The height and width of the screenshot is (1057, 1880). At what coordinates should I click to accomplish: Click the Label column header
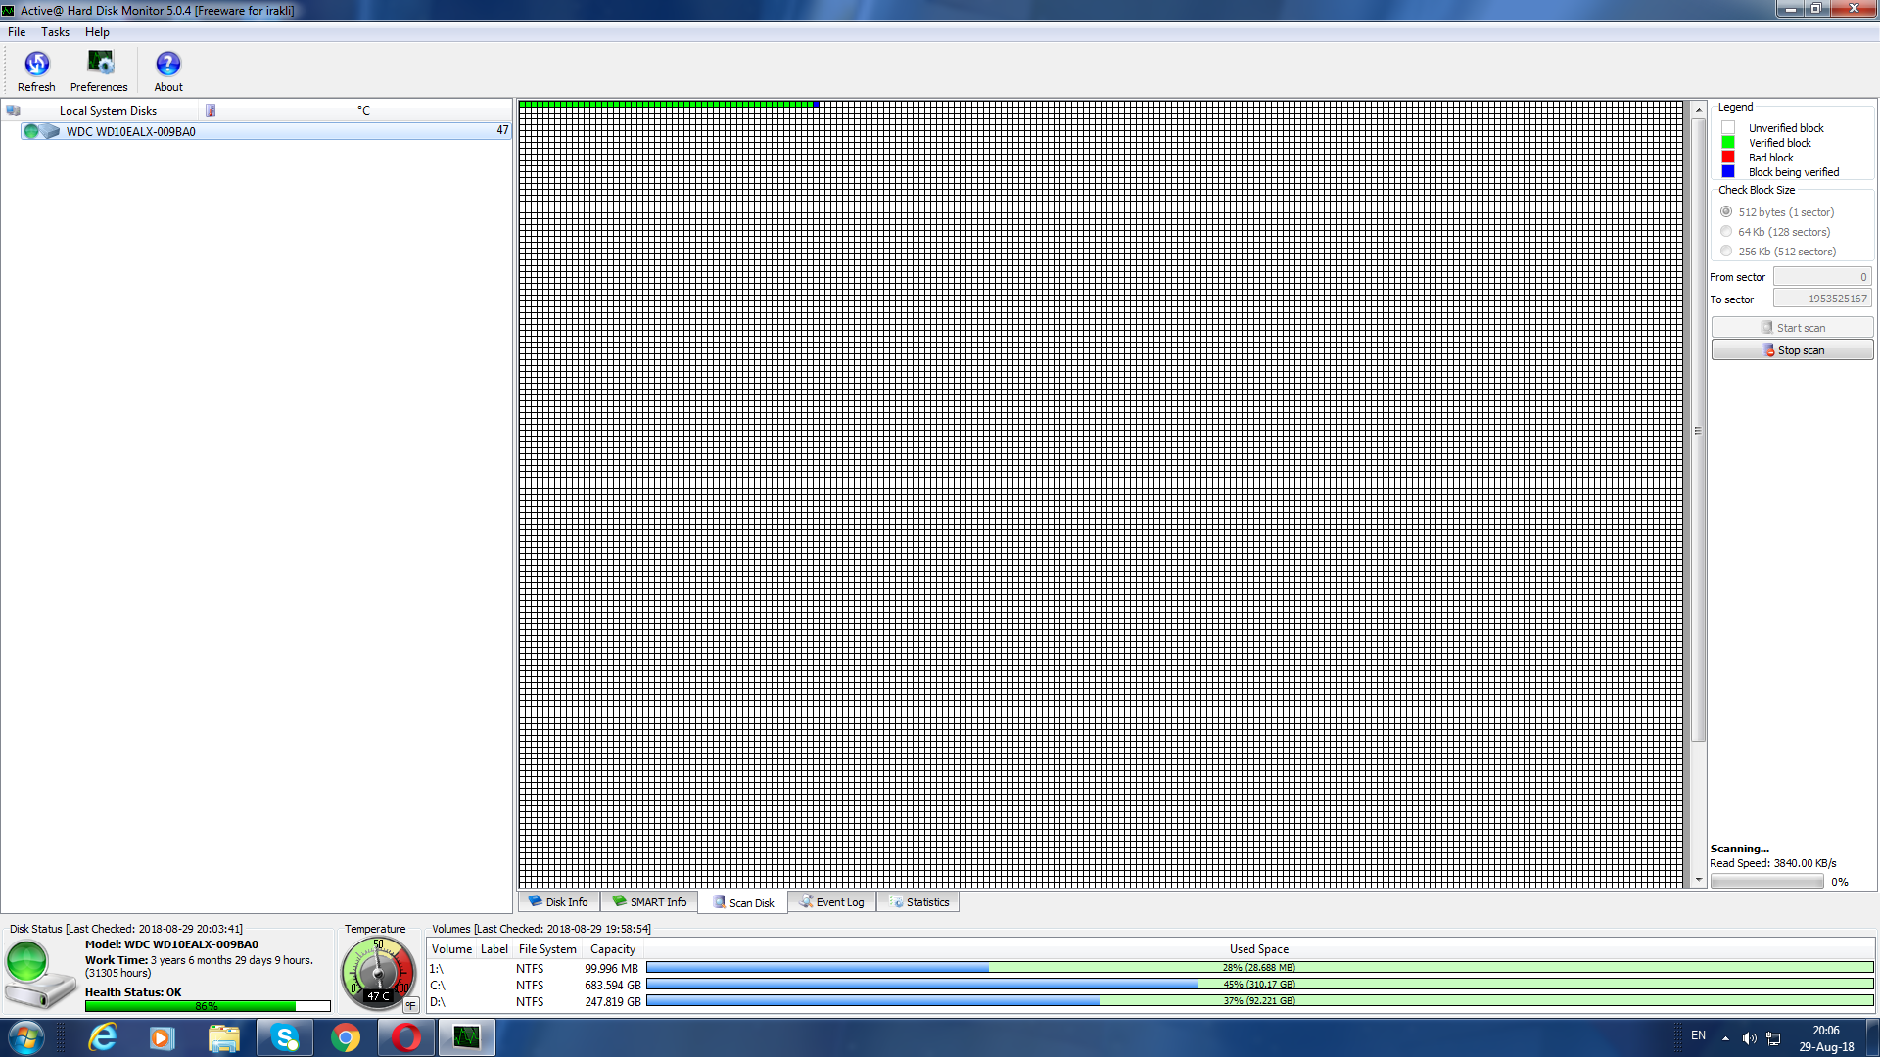494,949
